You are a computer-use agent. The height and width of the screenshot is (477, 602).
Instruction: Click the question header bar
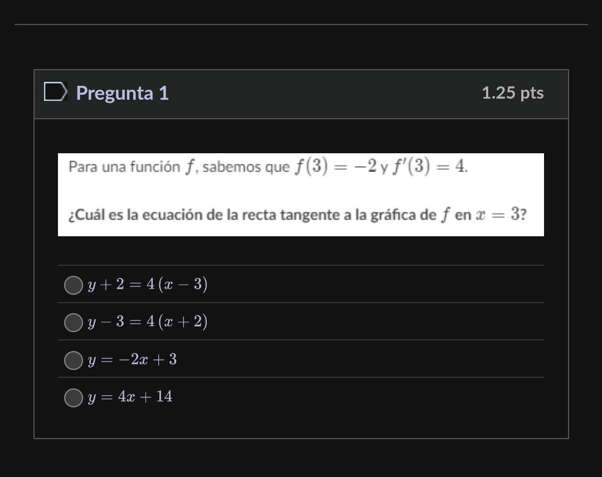click(x=301, y=94)
